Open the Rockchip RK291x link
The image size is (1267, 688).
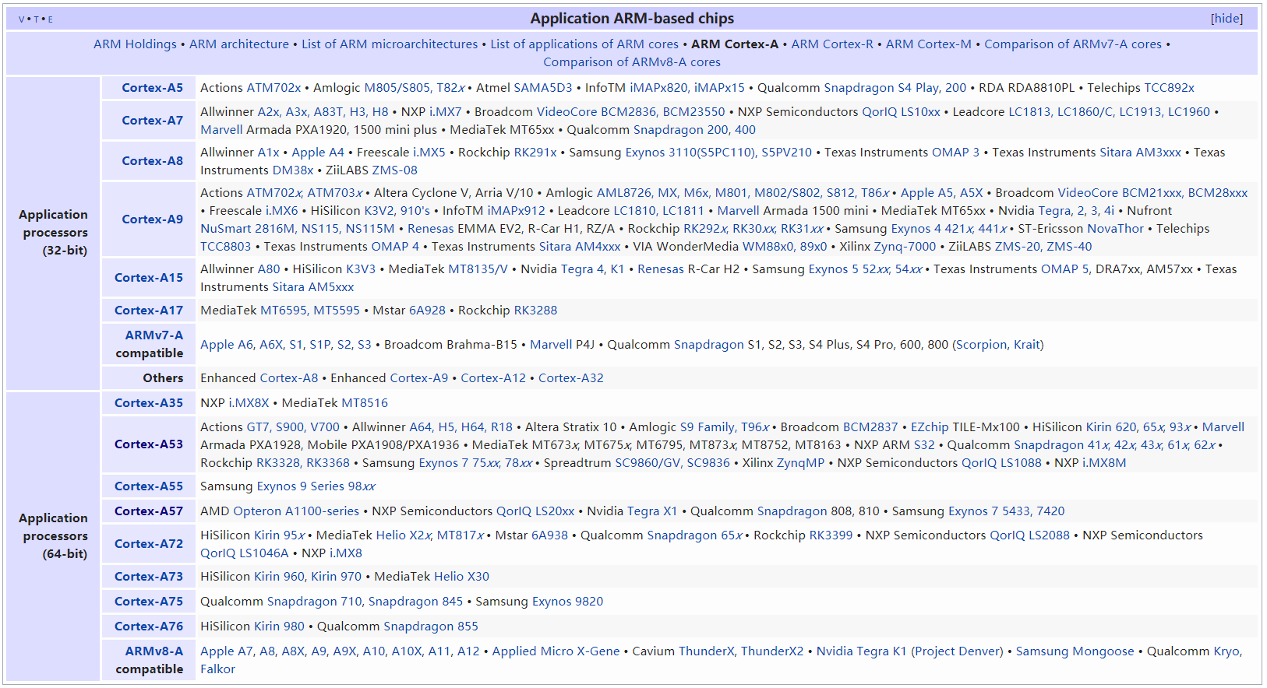coord(535,153)
